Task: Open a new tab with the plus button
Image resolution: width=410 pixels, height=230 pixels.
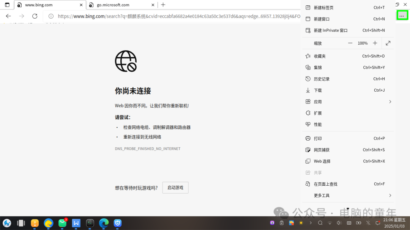Action: [163, 5]
